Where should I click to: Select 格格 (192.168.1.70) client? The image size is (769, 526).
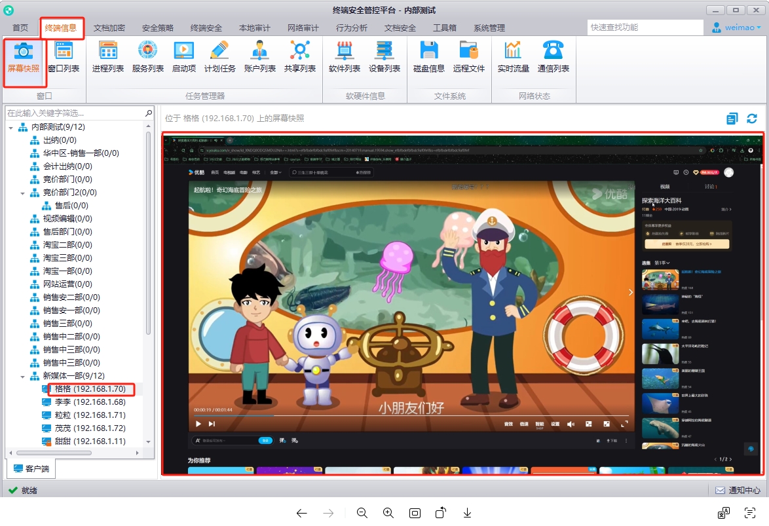click(x=90, y=389)
